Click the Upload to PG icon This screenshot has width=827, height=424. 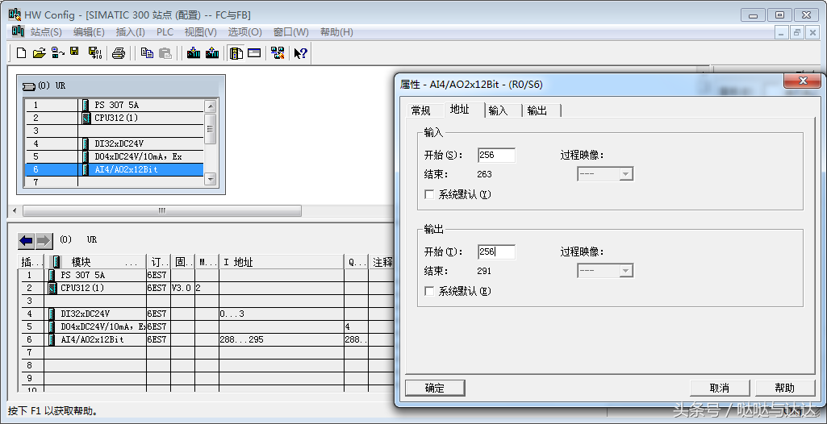tap(212, 52)
